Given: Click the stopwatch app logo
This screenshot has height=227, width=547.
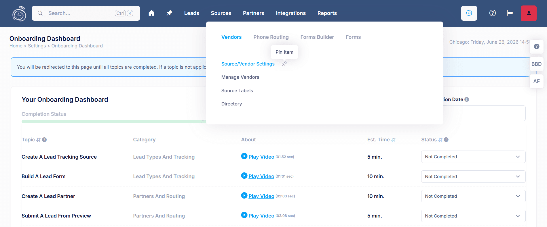Looking at the screenshot, I should (x=19, y=14).
